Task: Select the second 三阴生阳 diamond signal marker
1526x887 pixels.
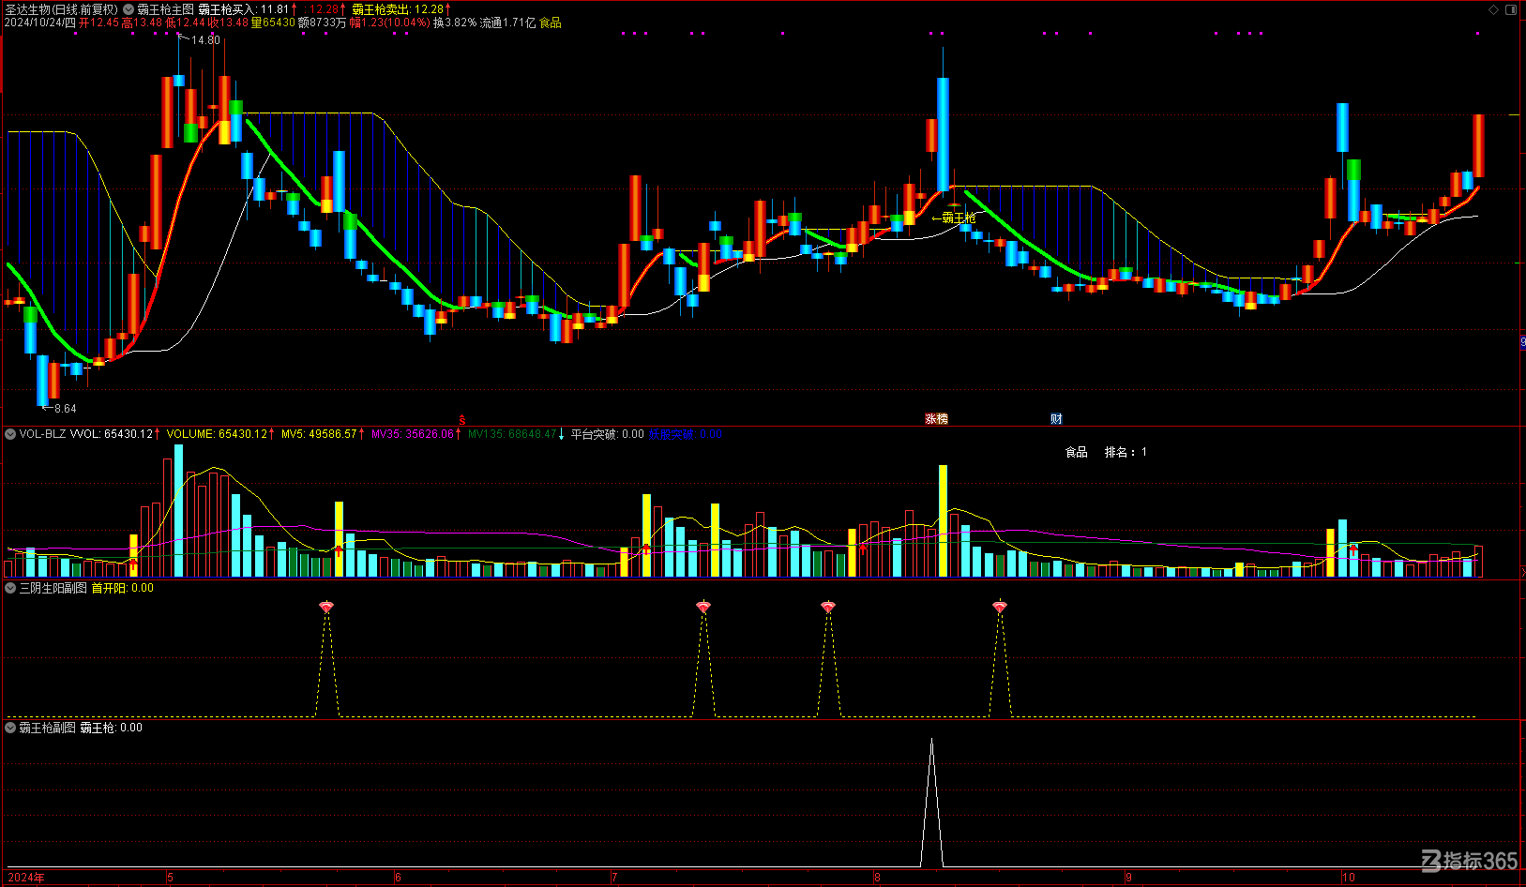Action: click(x=703, y=608)
